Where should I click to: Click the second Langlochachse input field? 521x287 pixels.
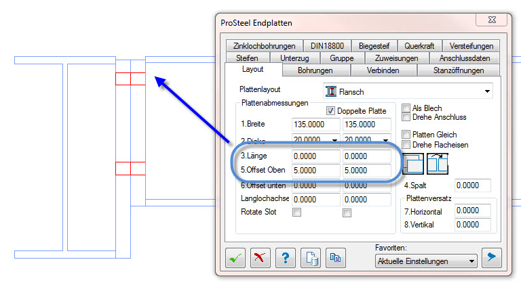(367, 200)
